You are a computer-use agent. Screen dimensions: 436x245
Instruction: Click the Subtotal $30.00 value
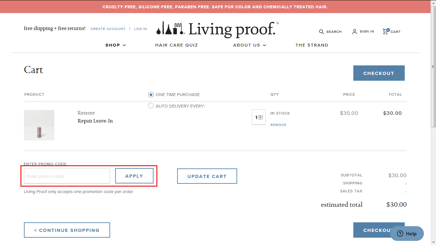[x=397, y=175]
